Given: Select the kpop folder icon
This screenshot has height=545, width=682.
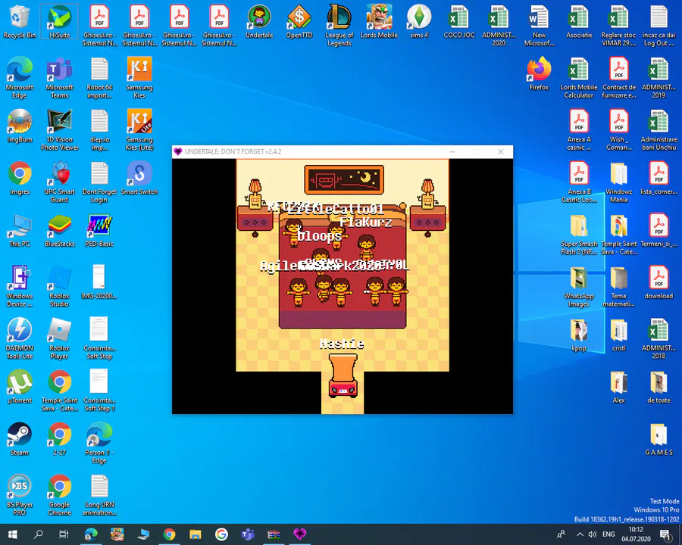Looking at the screenshot, I should [x=578, y=335].
